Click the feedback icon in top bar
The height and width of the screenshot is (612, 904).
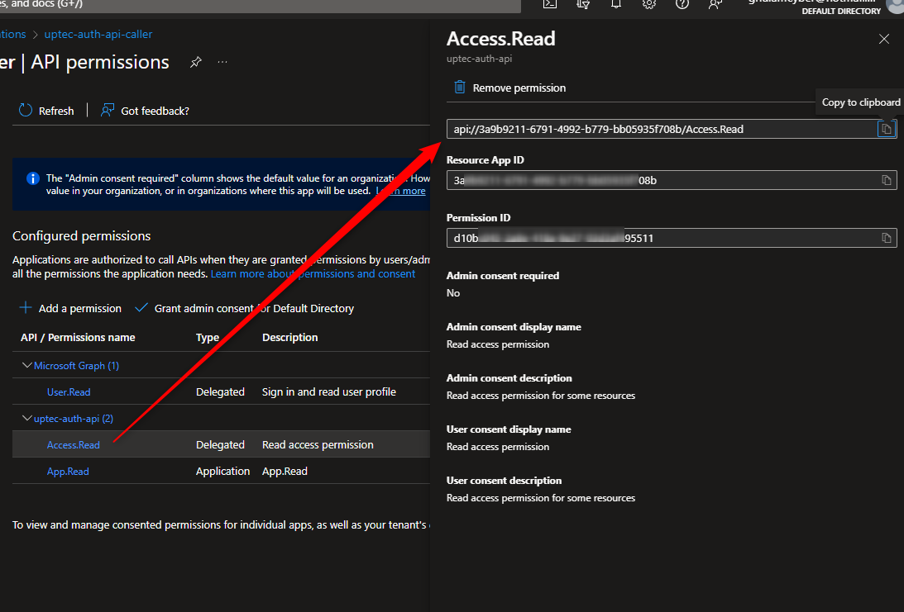[x=715, y=3]
